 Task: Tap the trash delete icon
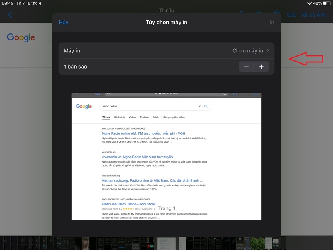tap(276, 13)
